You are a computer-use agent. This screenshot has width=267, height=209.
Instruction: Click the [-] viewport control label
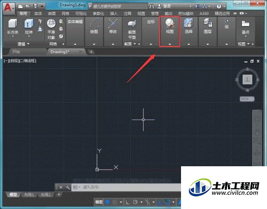6,61
